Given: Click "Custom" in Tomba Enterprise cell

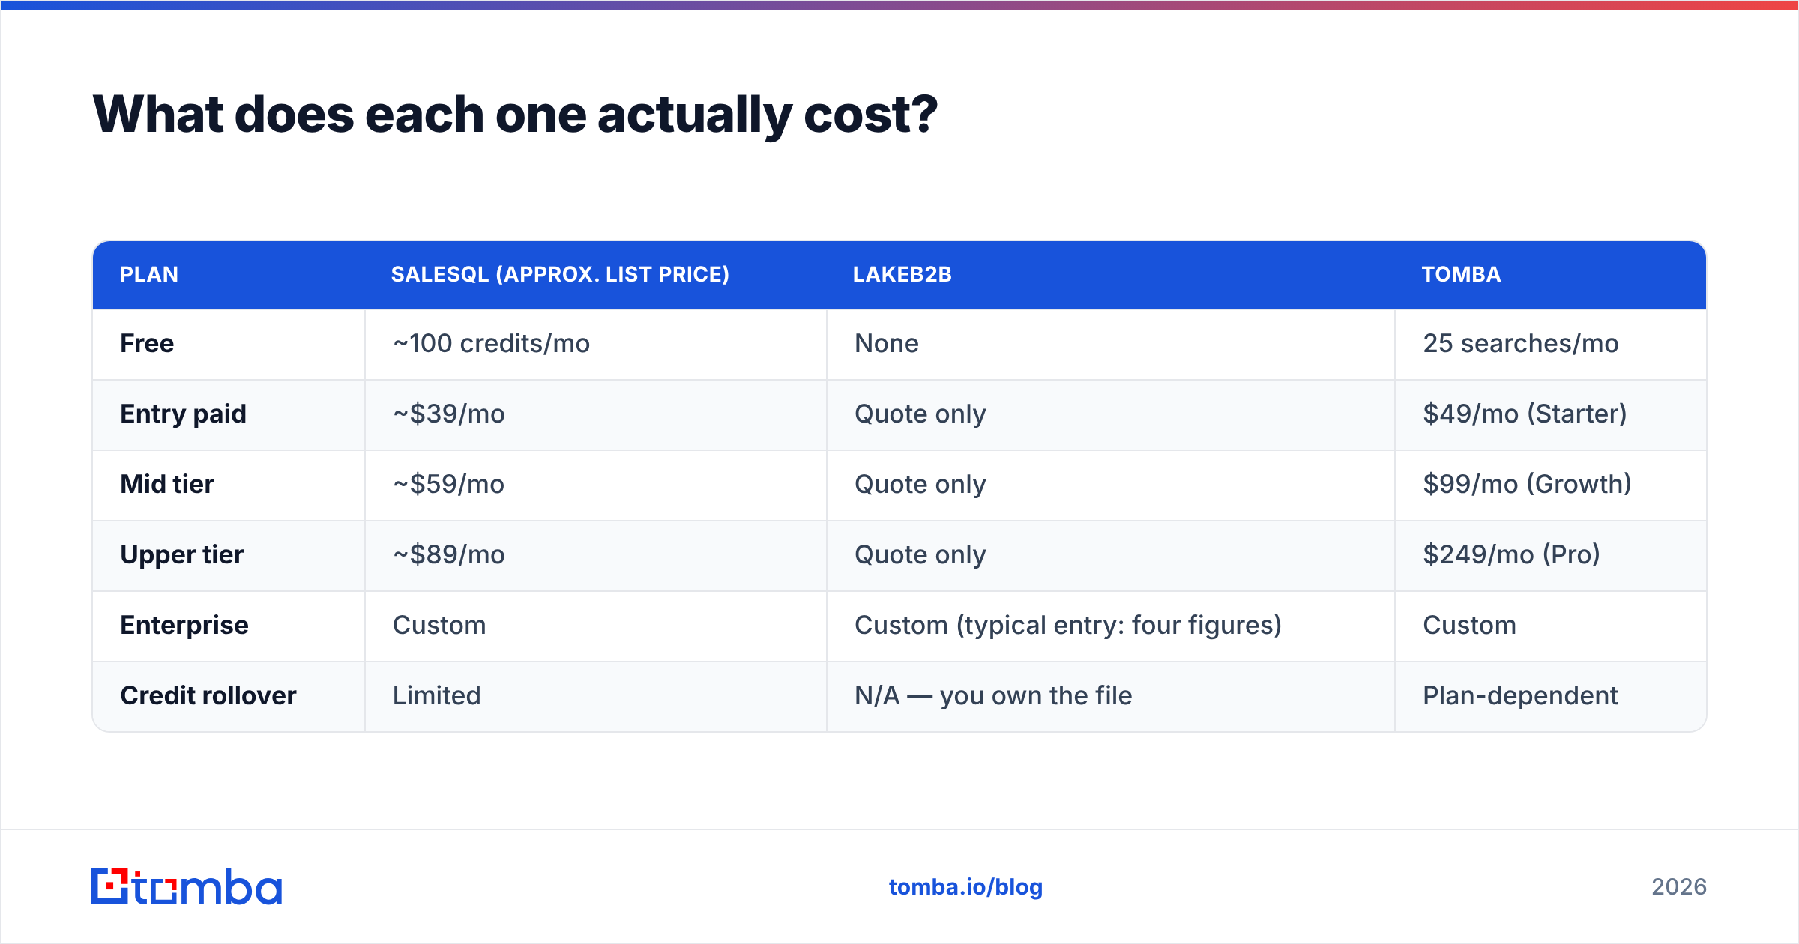Looking at the screenshot, I should point(1470,625).
